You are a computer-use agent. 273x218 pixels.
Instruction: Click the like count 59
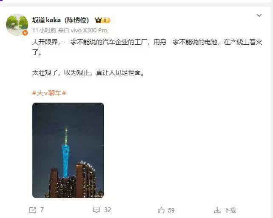(x=171, y=210)
